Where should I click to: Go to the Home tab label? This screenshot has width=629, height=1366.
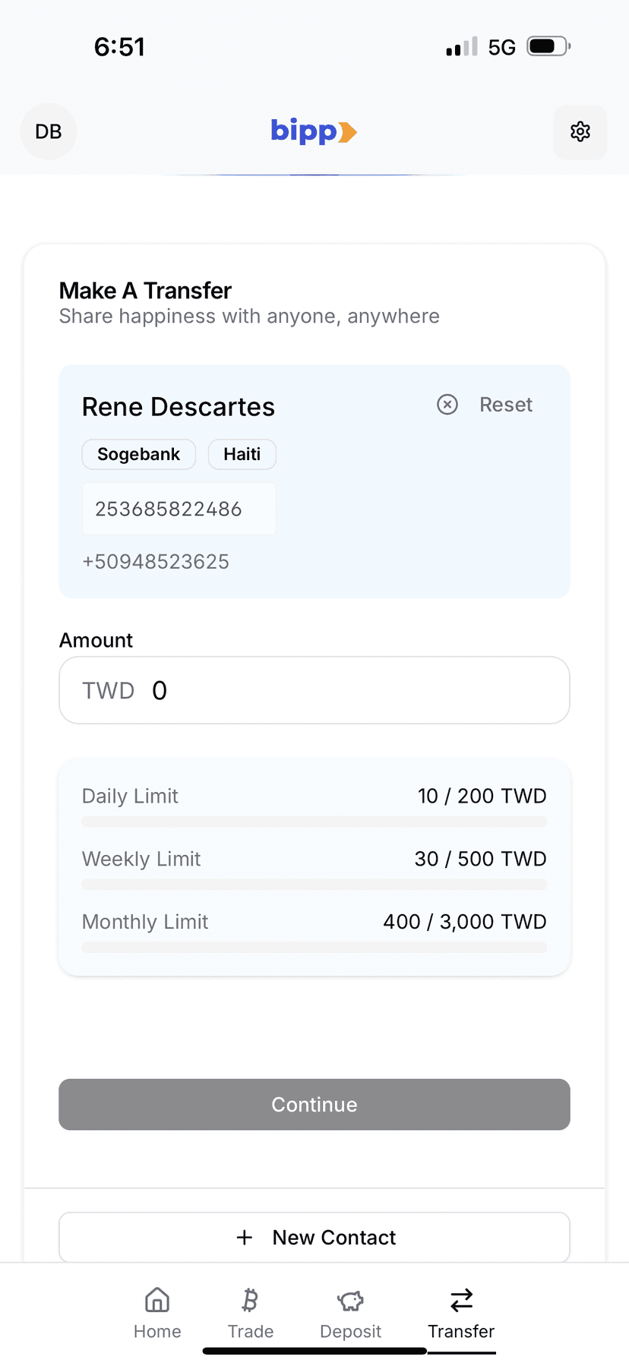coord(157,1332)
